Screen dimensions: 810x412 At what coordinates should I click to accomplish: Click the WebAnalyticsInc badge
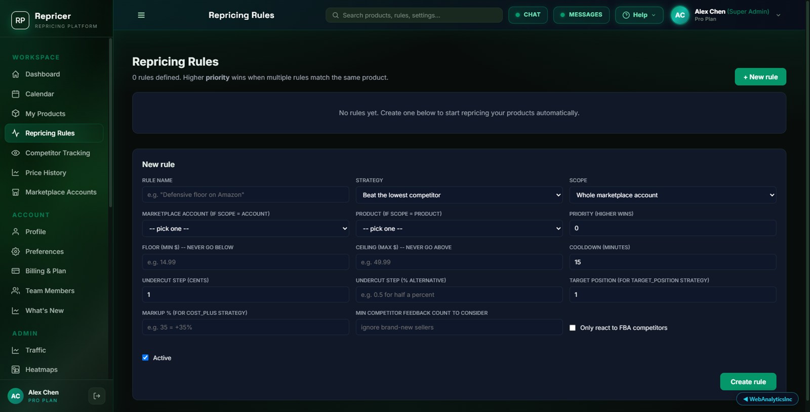pos(767,399)
